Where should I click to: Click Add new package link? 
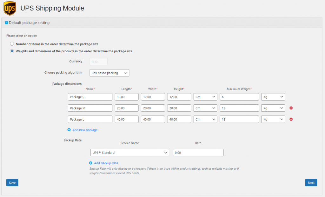(85, 130)
